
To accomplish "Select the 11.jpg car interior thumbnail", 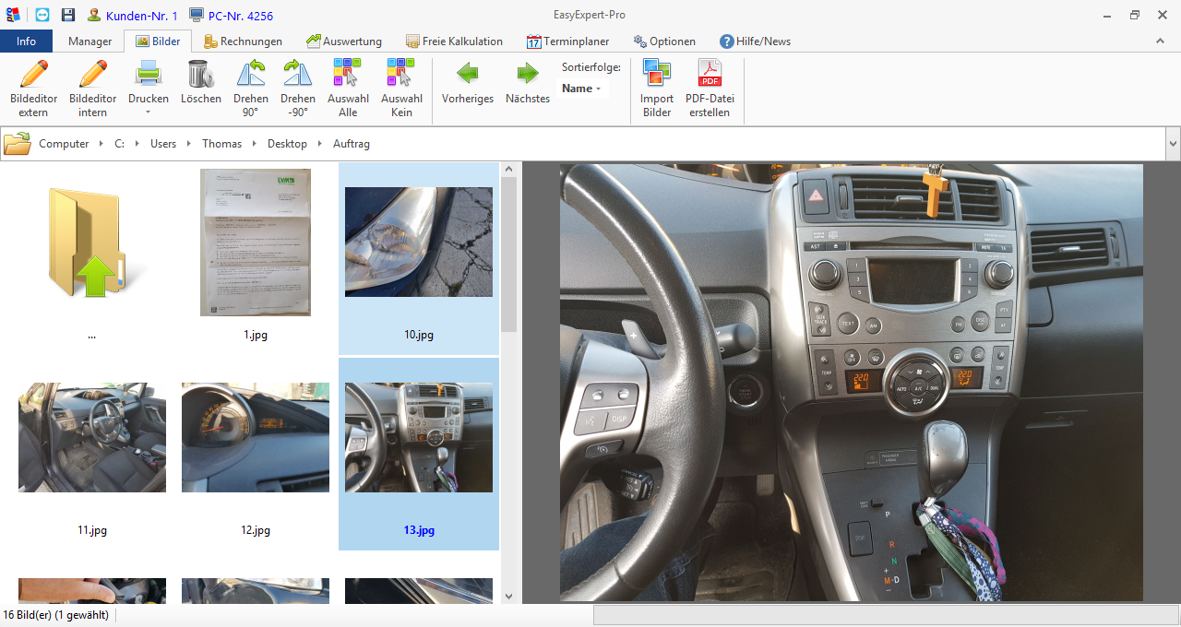I will pyautogui.click(x=92, y=438).
